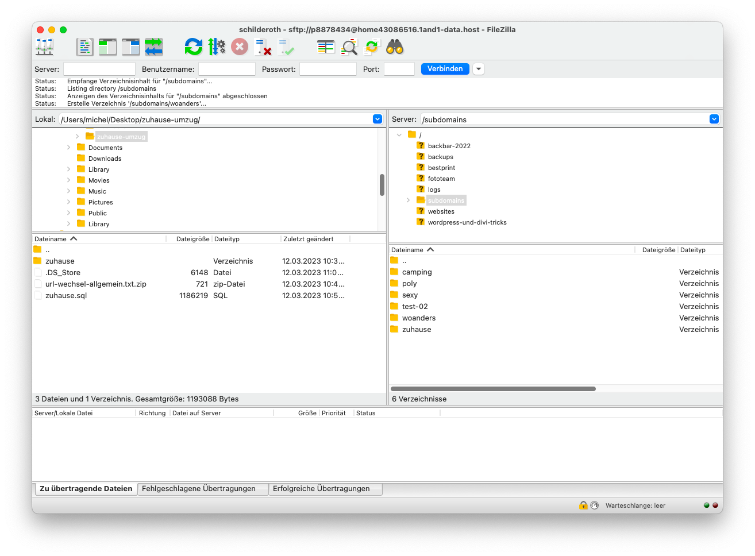This screenshot has height=556, width=755.
Task: Toggle local directory tree view
Action: (x=107, y=47)
